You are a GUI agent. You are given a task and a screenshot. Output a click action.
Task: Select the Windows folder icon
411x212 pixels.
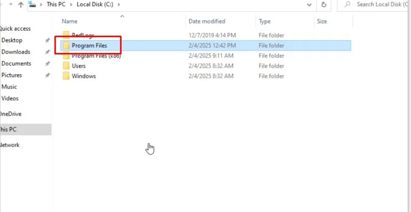pyautogui.click(x=66, y=76)
